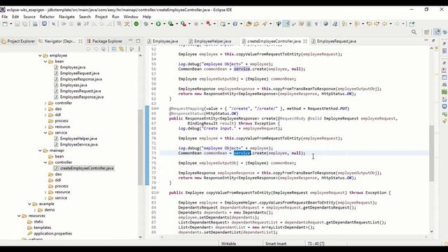Open the Project menu

pos(101,17)
